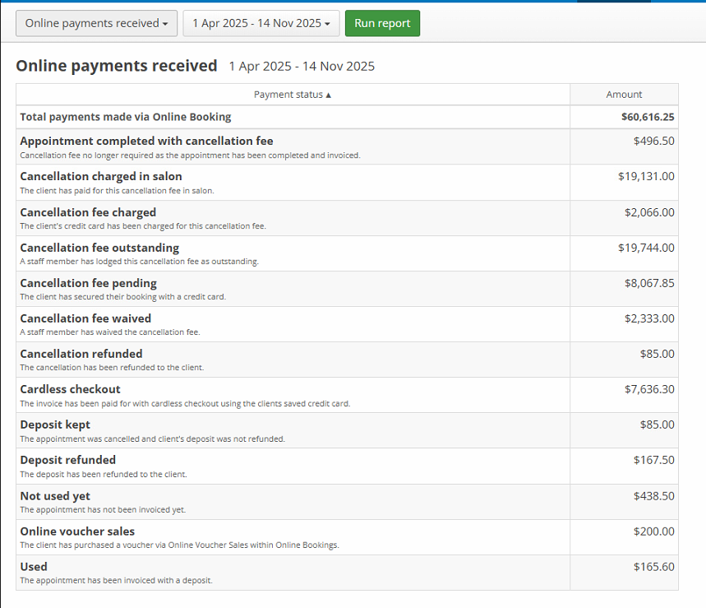Select the Cancellation fee charged row title
The image size is (706, 608).
[x=88, y=212]
